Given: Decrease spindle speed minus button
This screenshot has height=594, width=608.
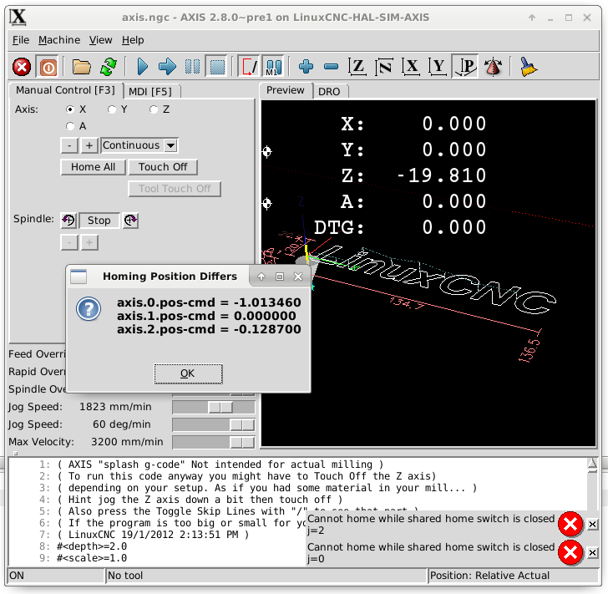Looking at the screenshot, I should click(x=69, y=243).
